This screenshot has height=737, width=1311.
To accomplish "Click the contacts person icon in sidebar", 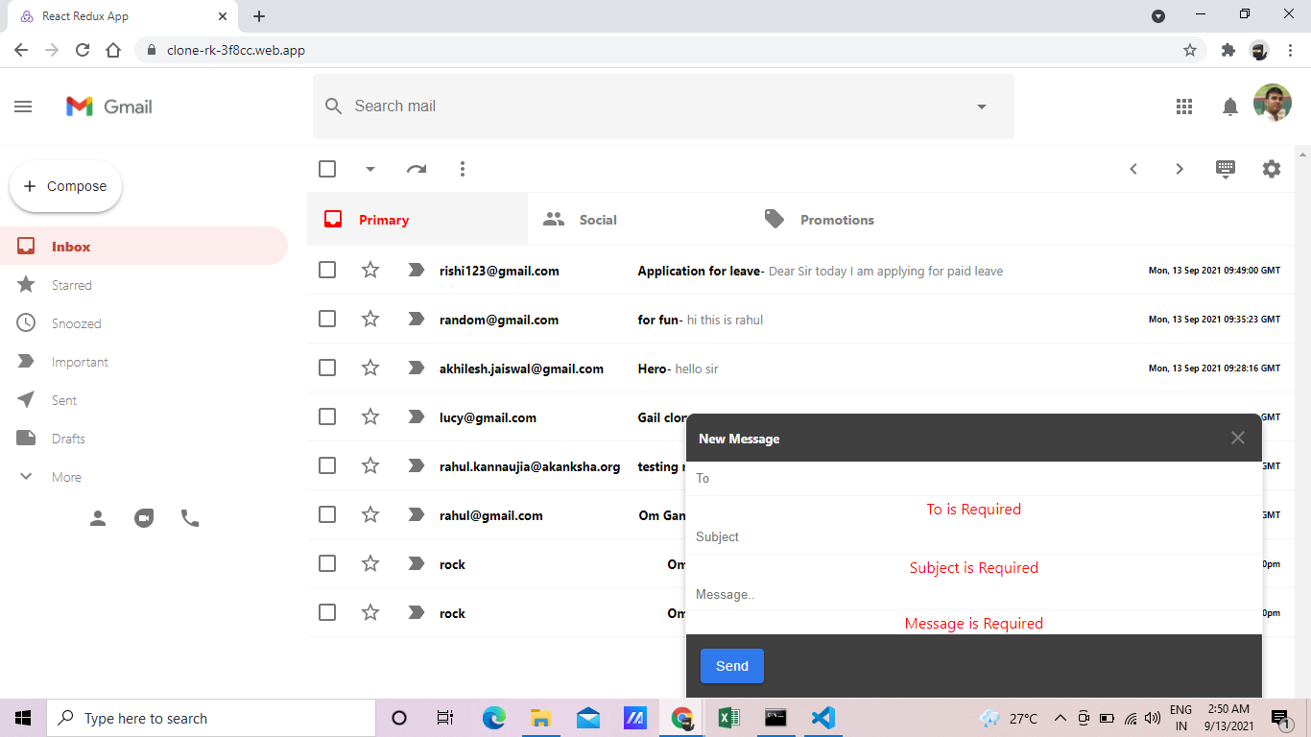I will tap(98, 518).
